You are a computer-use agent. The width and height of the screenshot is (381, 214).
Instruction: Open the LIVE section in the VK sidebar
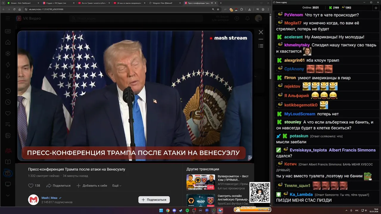tap(8, 31)
